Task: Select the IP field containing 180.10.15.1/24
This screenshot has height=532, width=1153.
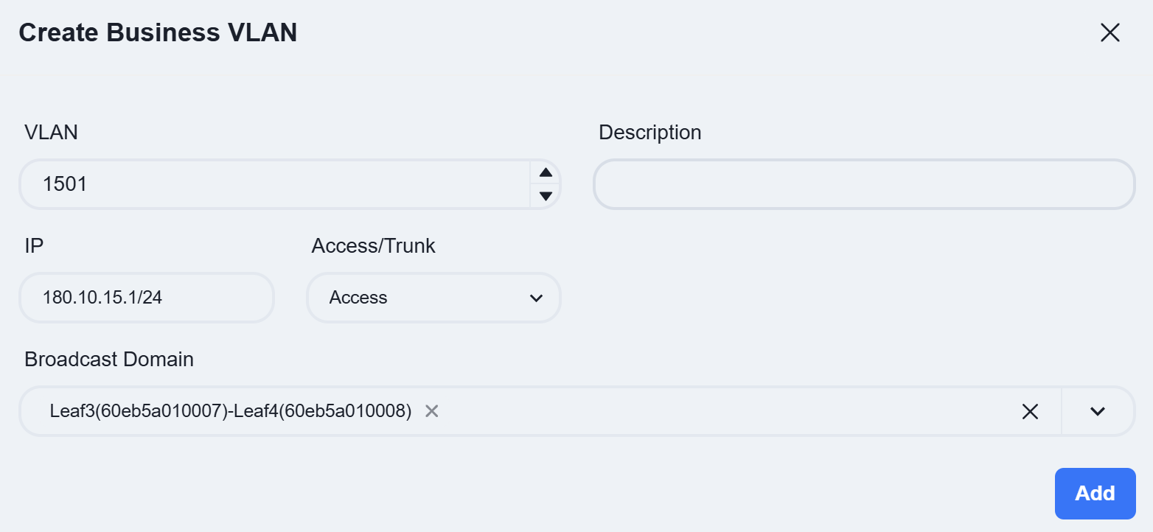Action: click(147, 298)
